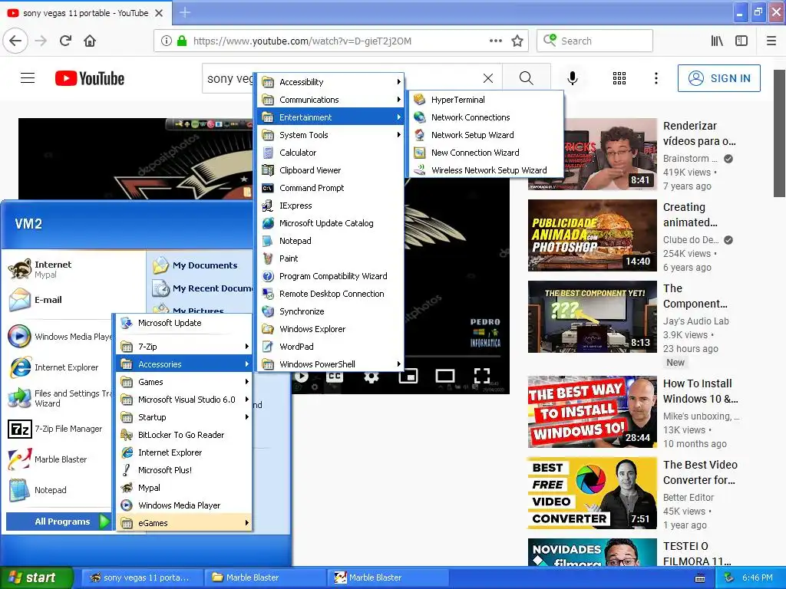Toggle theater mode on the player

(445, 376)
